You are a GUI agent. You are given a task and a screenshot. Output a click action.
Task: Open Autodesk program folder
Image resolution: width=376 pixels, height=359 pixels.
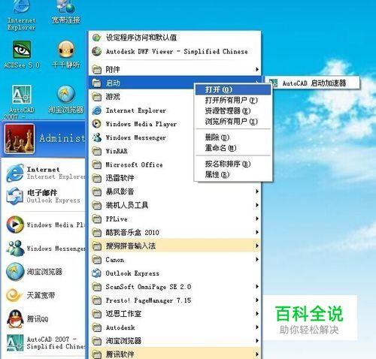coord(174,327)
